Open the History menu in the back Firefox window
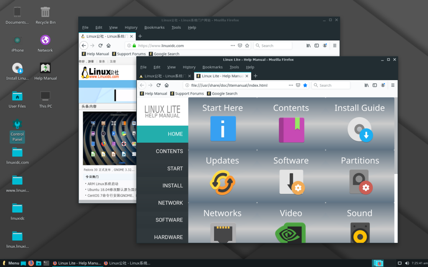 131,27
